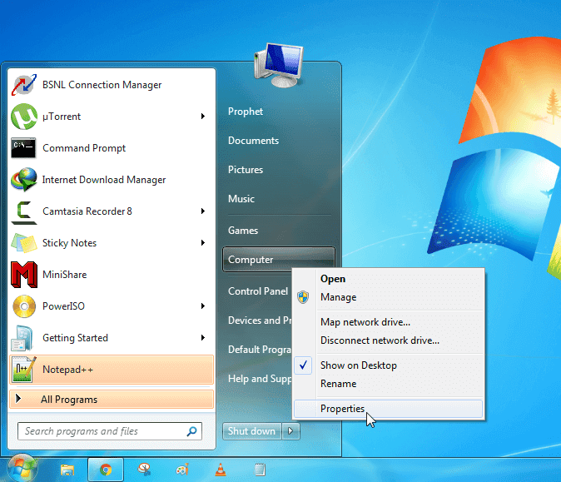Click the µTorrent green icon
561x482 pixels.
23,117
